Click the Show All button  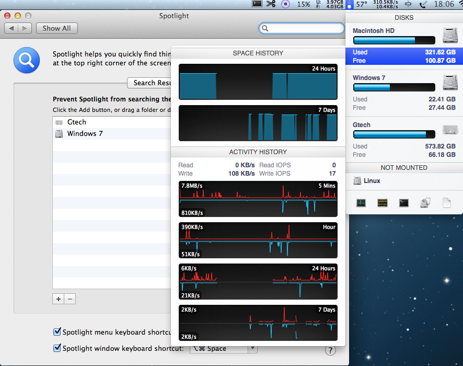coord(56,28)
